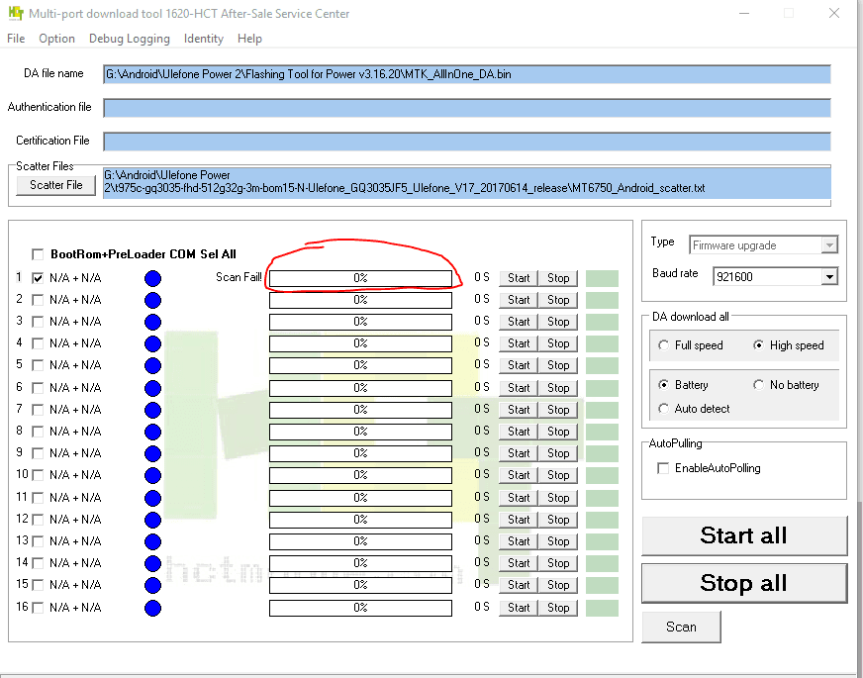The width and height of the screenshot is (863, 678).
Task: Click the green status box for port 1
Action: (602, 278)
